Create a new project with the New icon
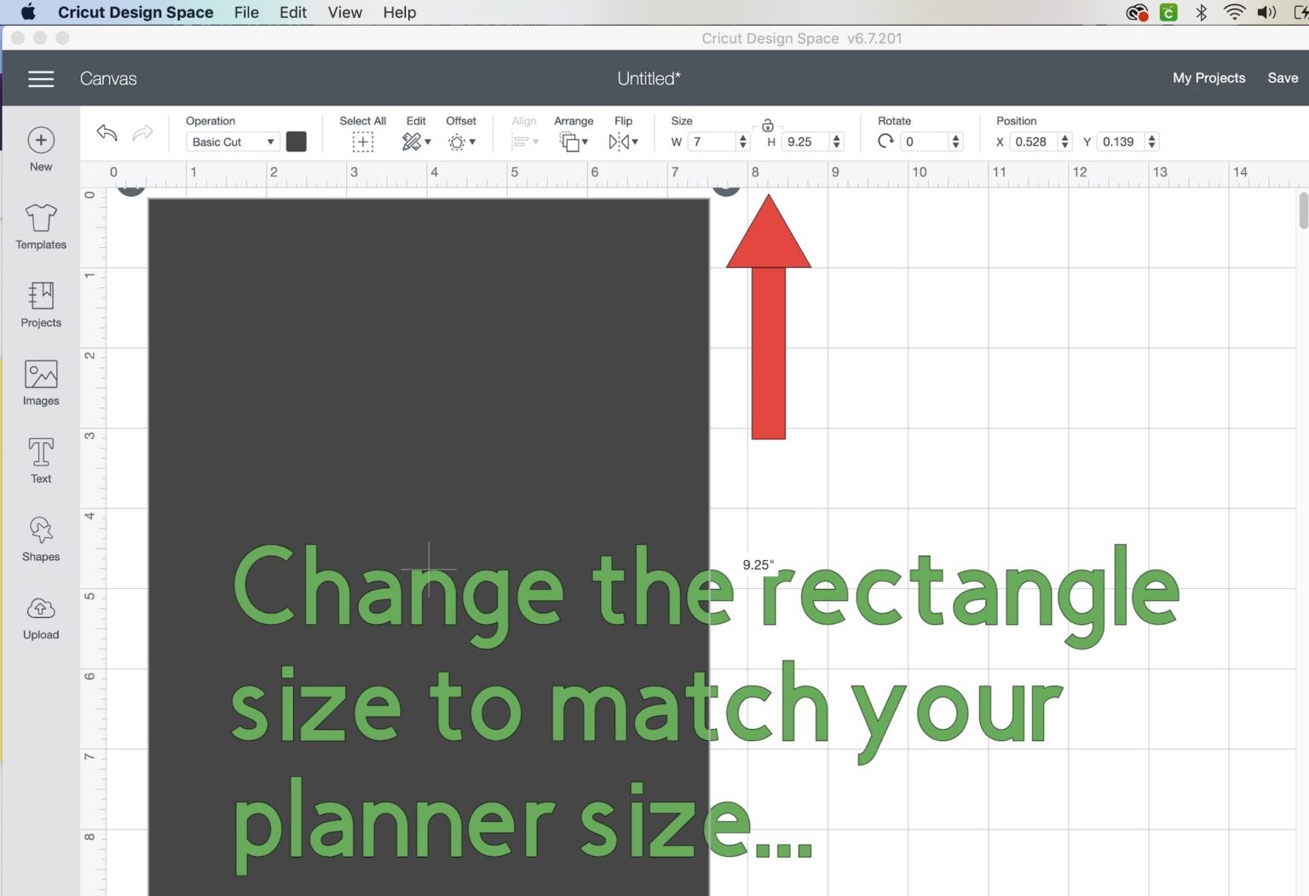The image size is (1309, 896). click(40, 141)
